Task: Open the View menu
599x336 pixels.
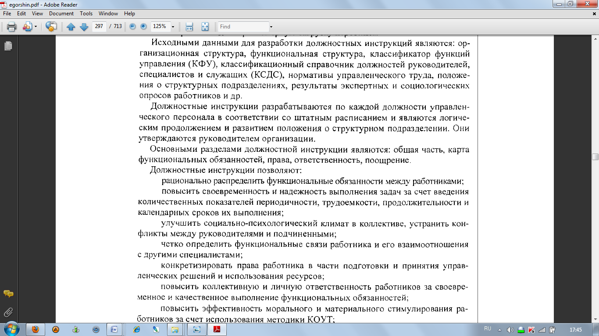Action: (x=37, y=14)
